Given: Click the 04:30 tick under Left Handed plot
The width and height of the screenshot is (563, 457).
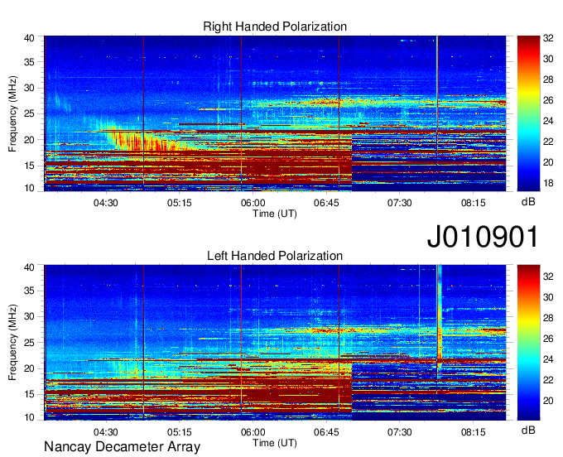Looking at the screenshot, I should pyautogui.click(x=106, y=432).
